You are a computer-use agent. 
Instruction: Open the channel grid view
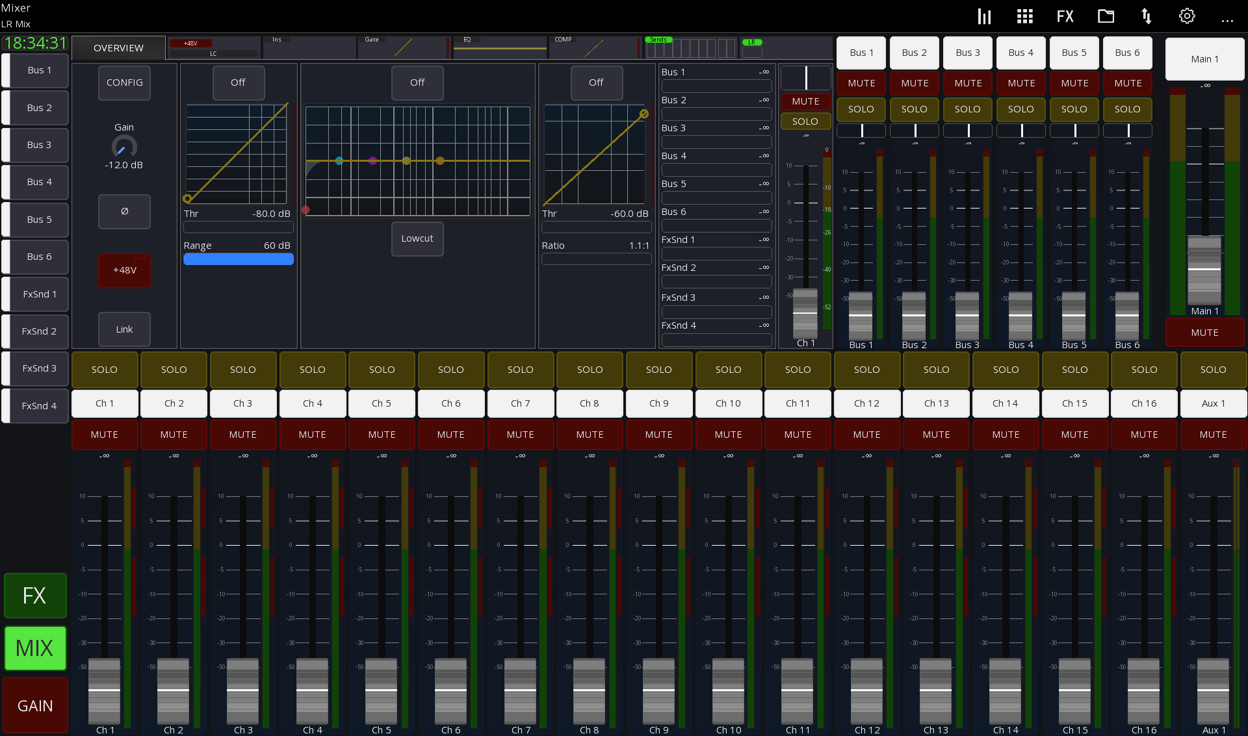click(x=1024, y=16)
